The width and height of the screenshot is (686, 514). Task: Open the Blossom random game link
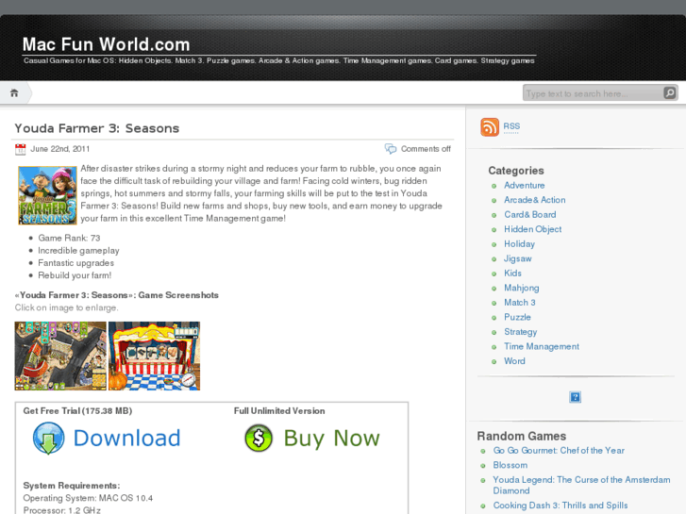coord(510,465)
